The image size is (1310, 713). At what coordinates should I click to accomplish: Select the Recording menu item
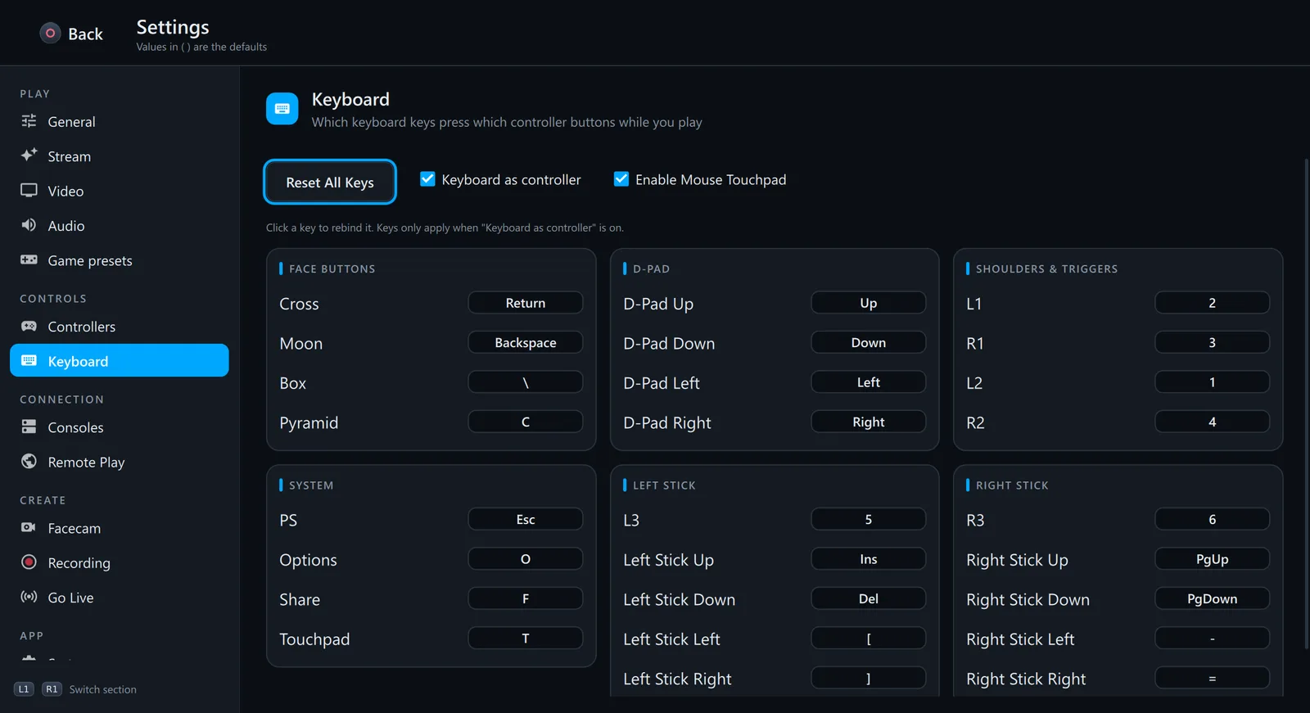(120, 562)
